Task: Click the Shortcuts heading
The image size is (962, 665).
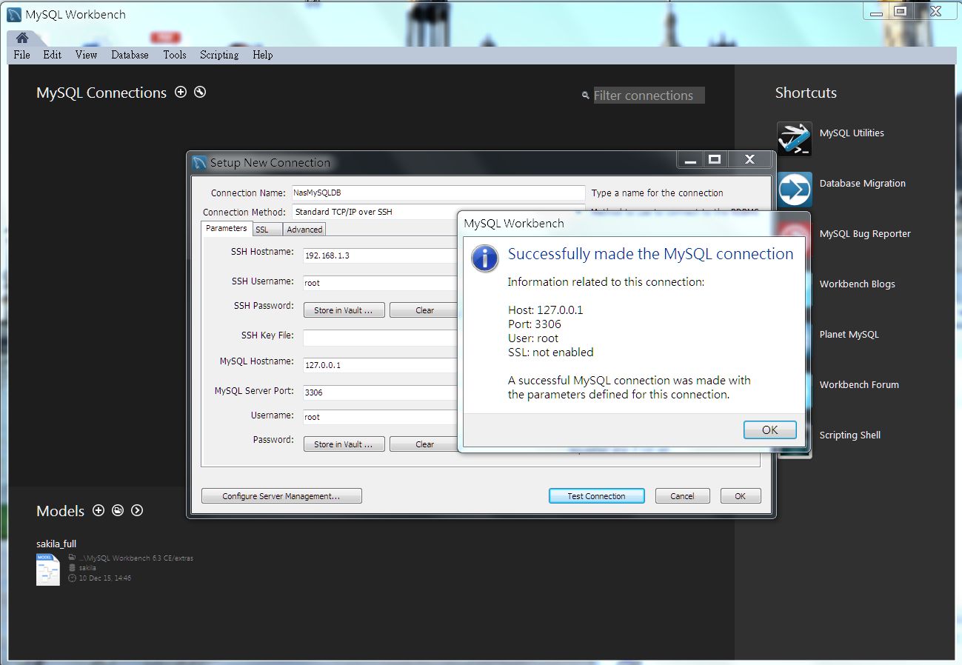Action: coord(806,93)
